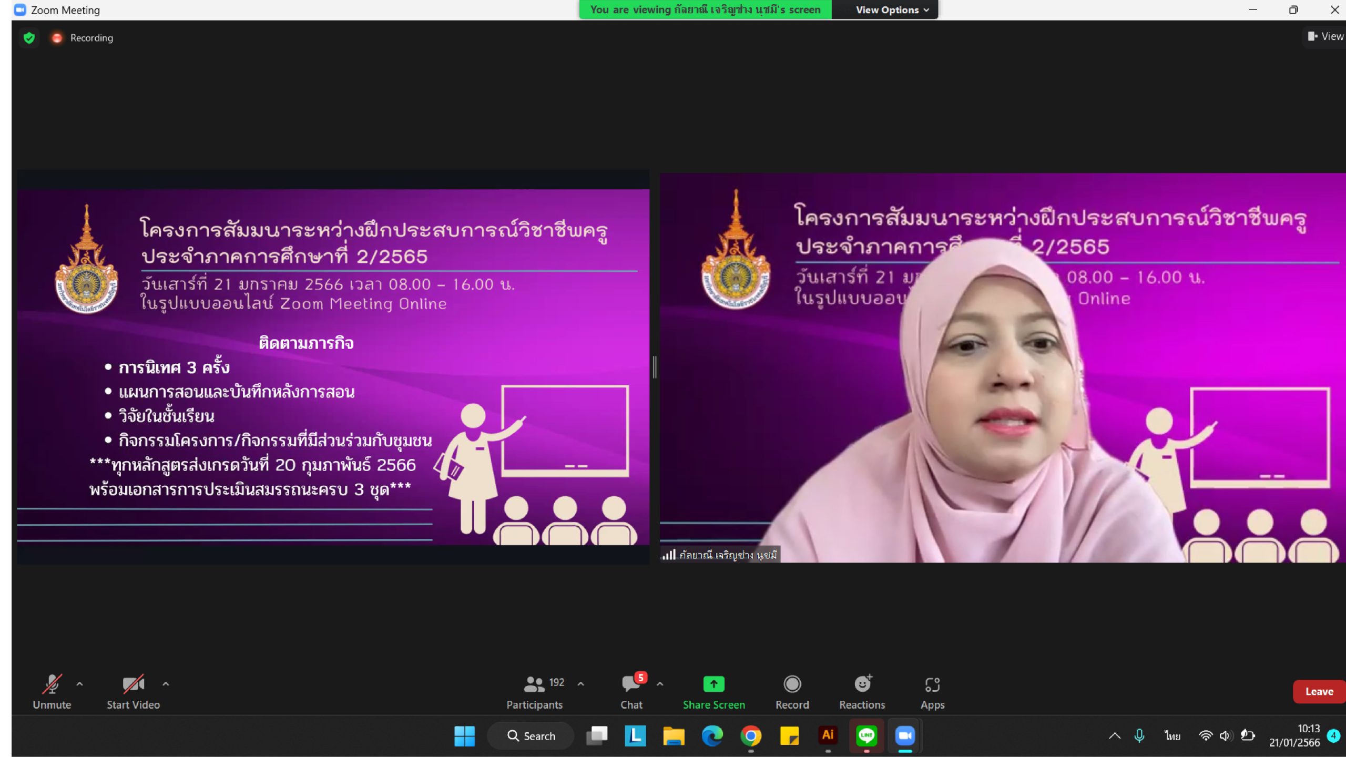This screenshot has width=1346, height=757.
Task: Open the View Options dropdown
Action: click(892, 10)
